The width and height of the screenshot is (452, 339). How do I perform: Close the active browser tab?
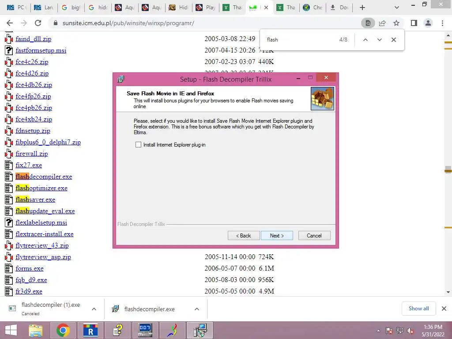click(x=266, y=8)
